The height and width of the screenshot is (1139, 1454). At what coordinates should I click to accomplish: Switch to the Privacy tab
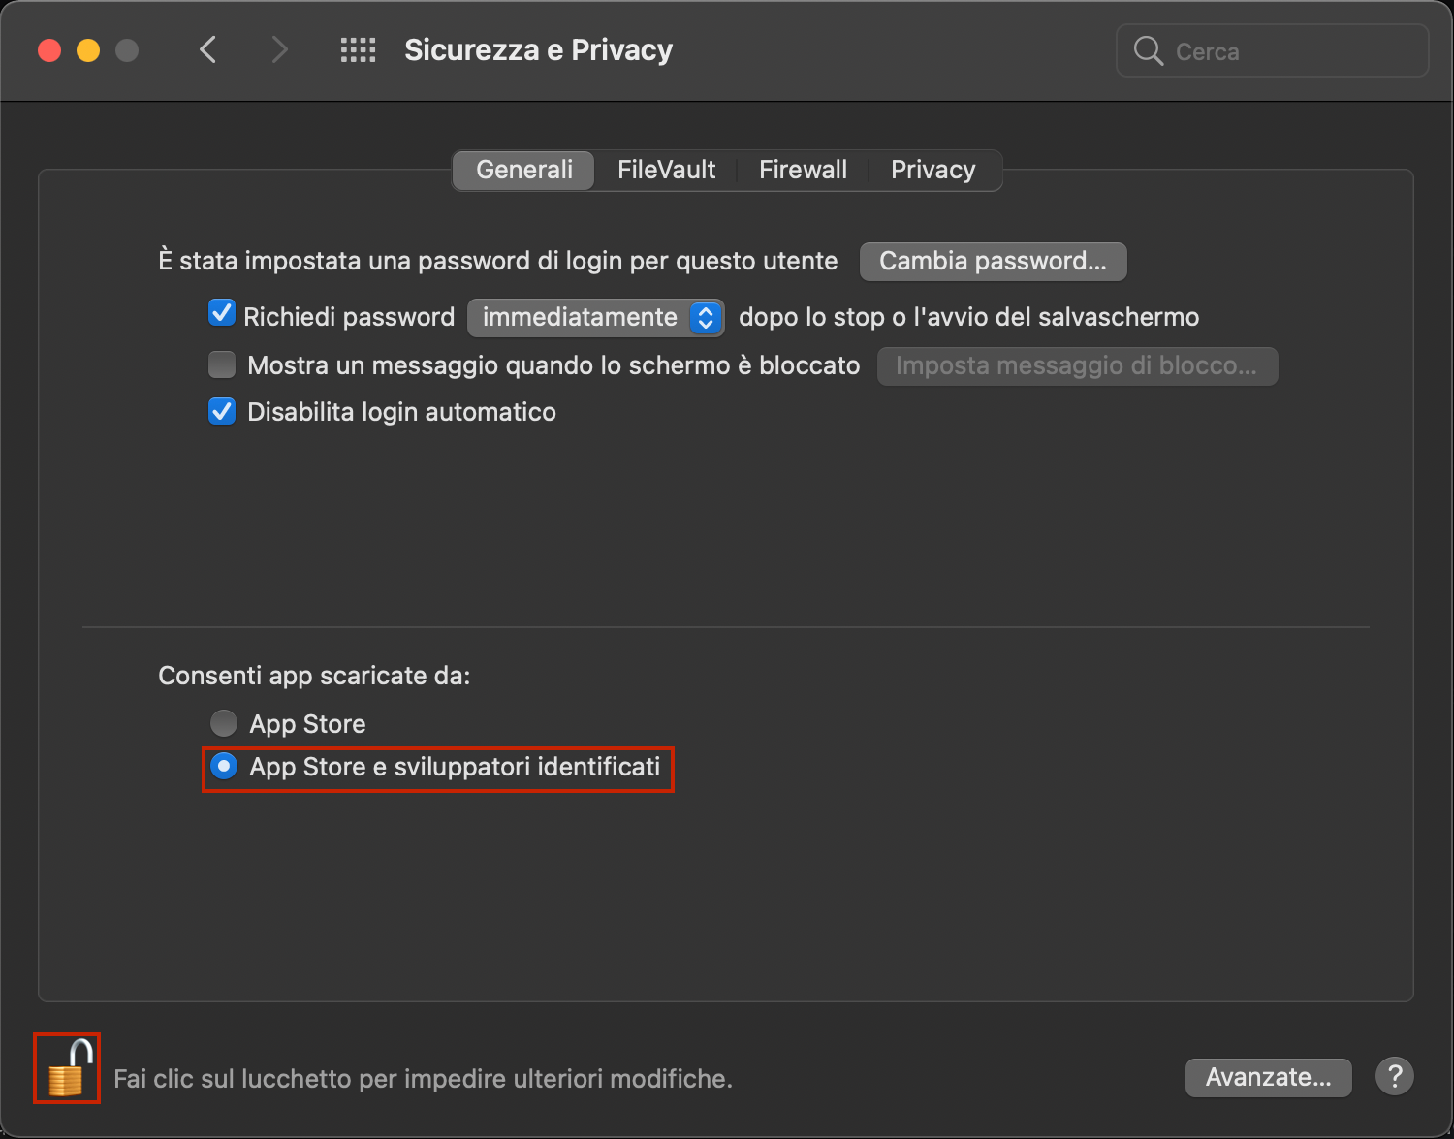point(932,170)
